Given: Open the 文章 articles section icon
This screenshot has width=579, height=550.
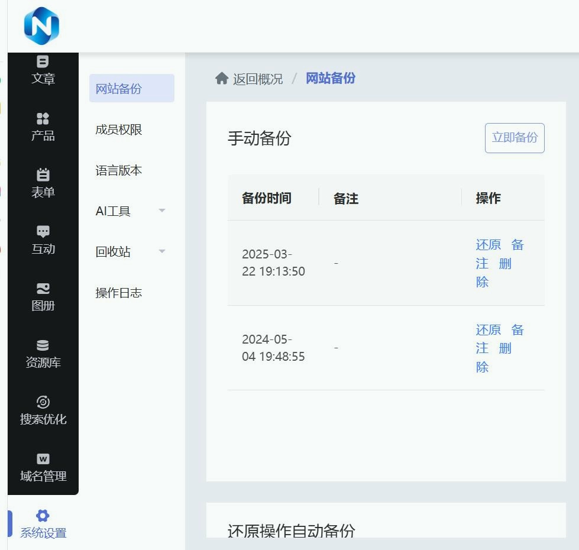Looking at the screenshot, I should coord(43,62).
